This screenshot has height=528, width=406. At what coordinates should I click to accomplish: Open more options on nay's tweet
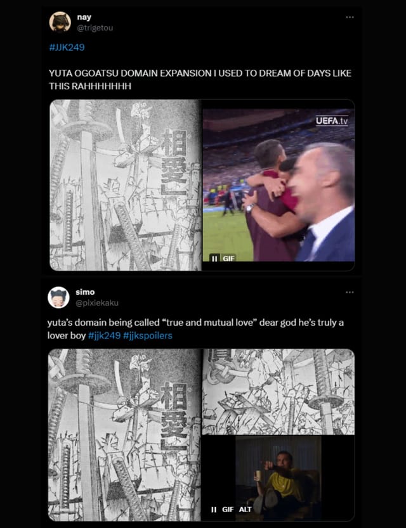click(x=350, y=17)
